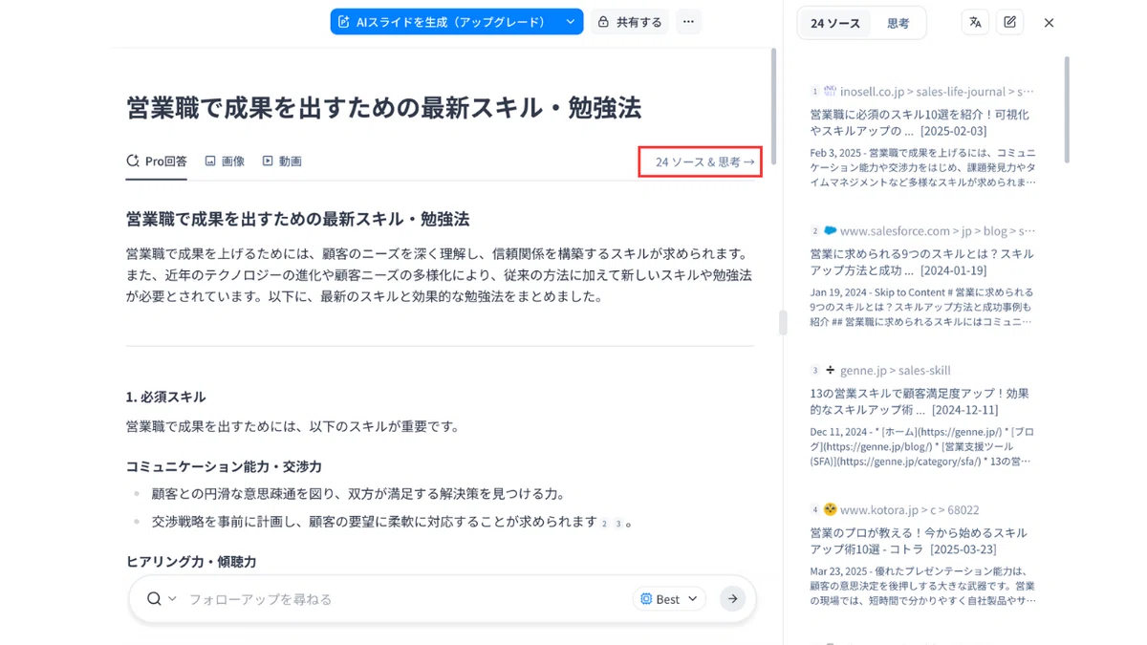
Task: Click the Salesforce cloud favicon
Action: pos(830,230)
